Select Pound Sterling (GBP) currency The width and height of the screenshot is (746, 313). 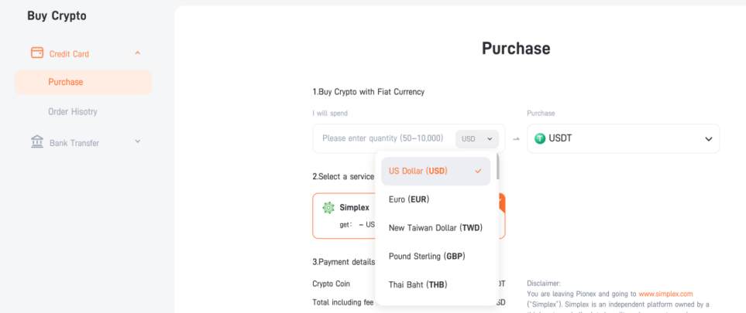tap(436, 257)
